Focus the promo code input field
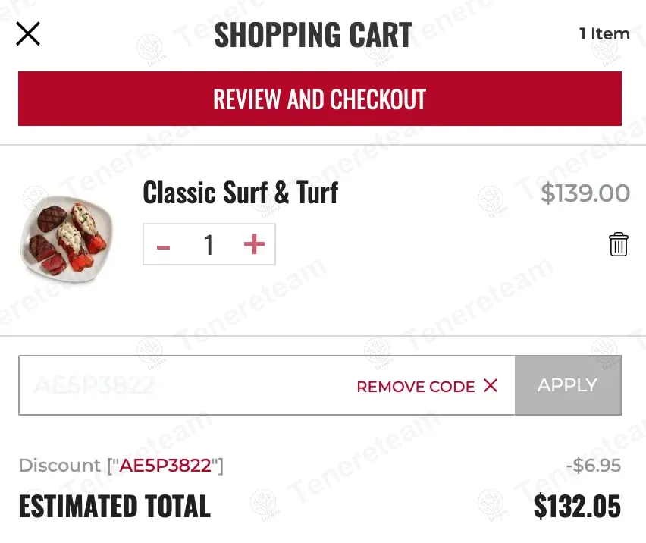646x543 pixels. (182, 386)
